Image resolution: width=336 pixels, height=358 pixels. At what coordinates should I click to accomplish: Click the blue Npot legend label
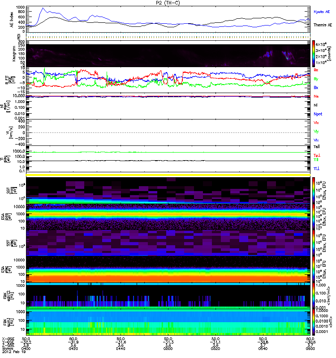318,114
